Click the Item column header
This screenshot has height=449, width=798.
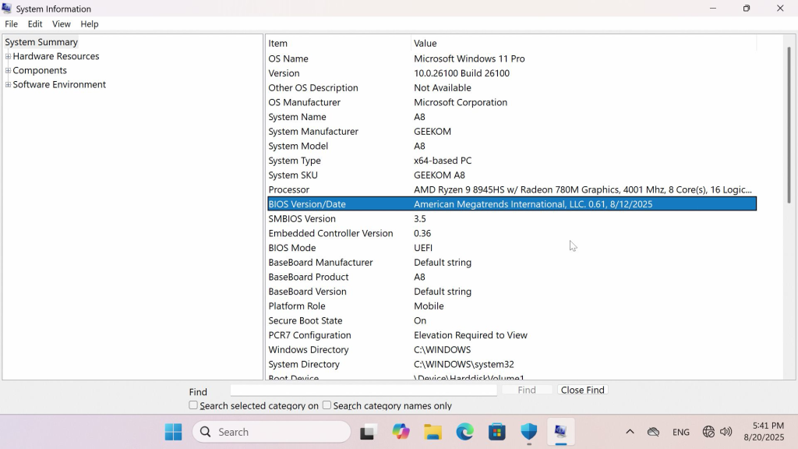(x=338, y=44)
